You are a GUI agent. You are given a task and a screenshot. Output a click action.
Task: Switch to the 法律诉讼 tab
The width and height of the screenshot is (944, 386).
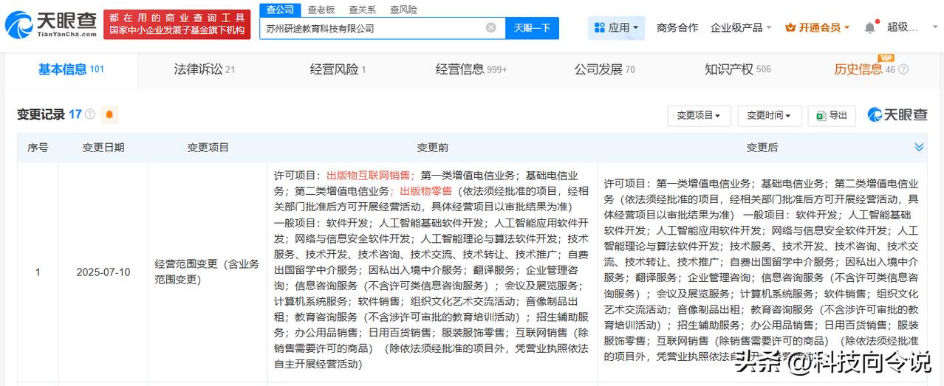(205, 69)
